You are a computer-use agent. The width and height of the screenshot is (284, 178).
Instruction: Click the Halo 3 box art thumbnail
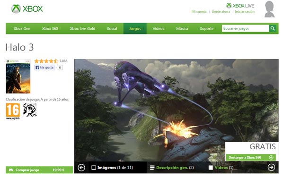tap(18, 76)
